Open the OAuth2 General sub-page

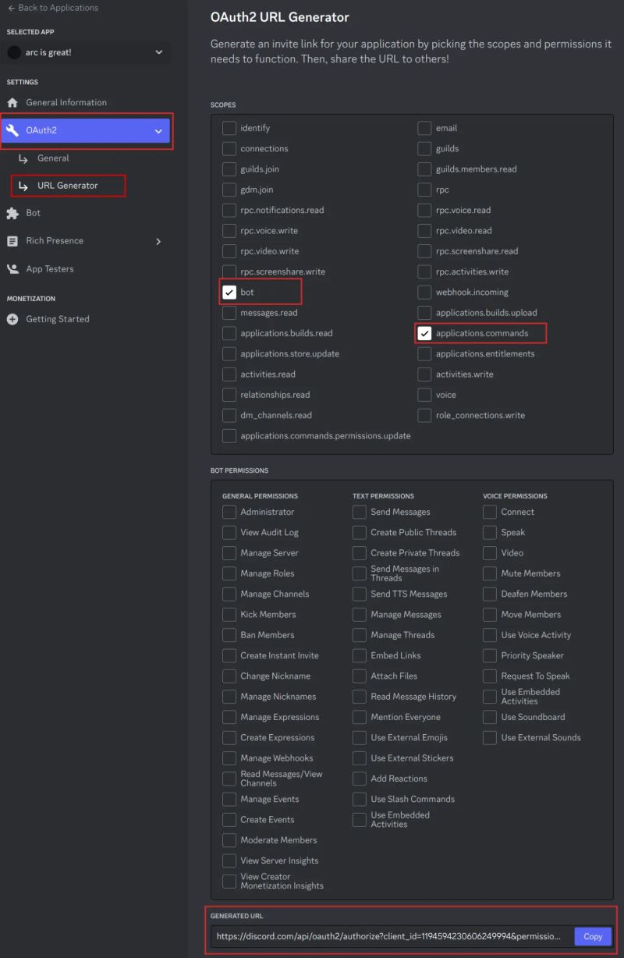tap(53, 158)
